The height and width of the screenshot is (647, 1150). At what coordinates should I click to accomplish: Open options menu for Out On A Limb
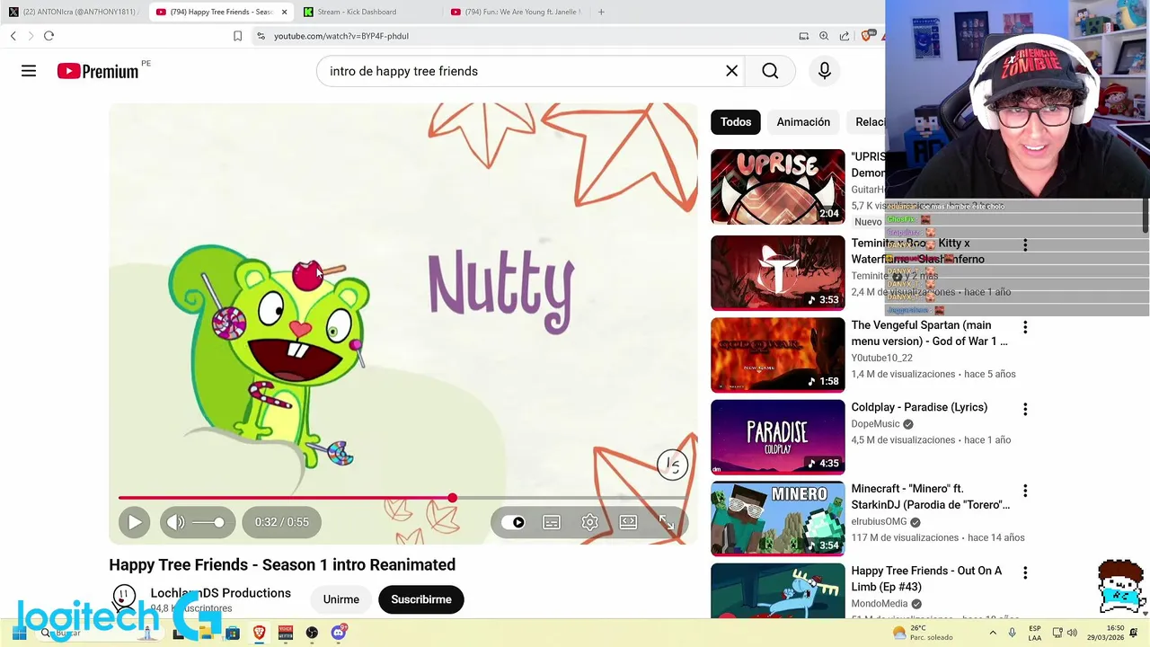(1025, 572)
